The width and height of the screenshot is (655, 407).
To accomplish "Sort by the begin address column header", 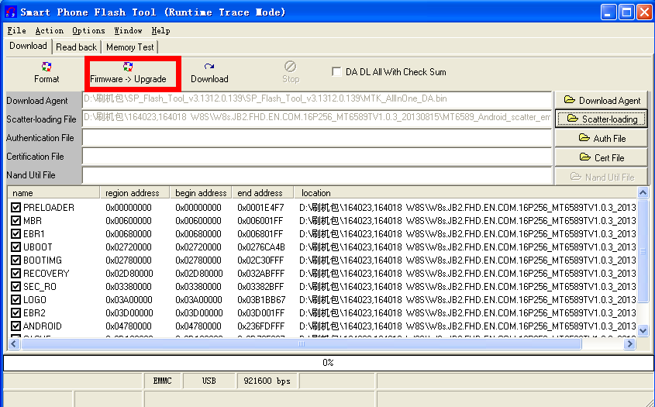I will coord(201,192).
